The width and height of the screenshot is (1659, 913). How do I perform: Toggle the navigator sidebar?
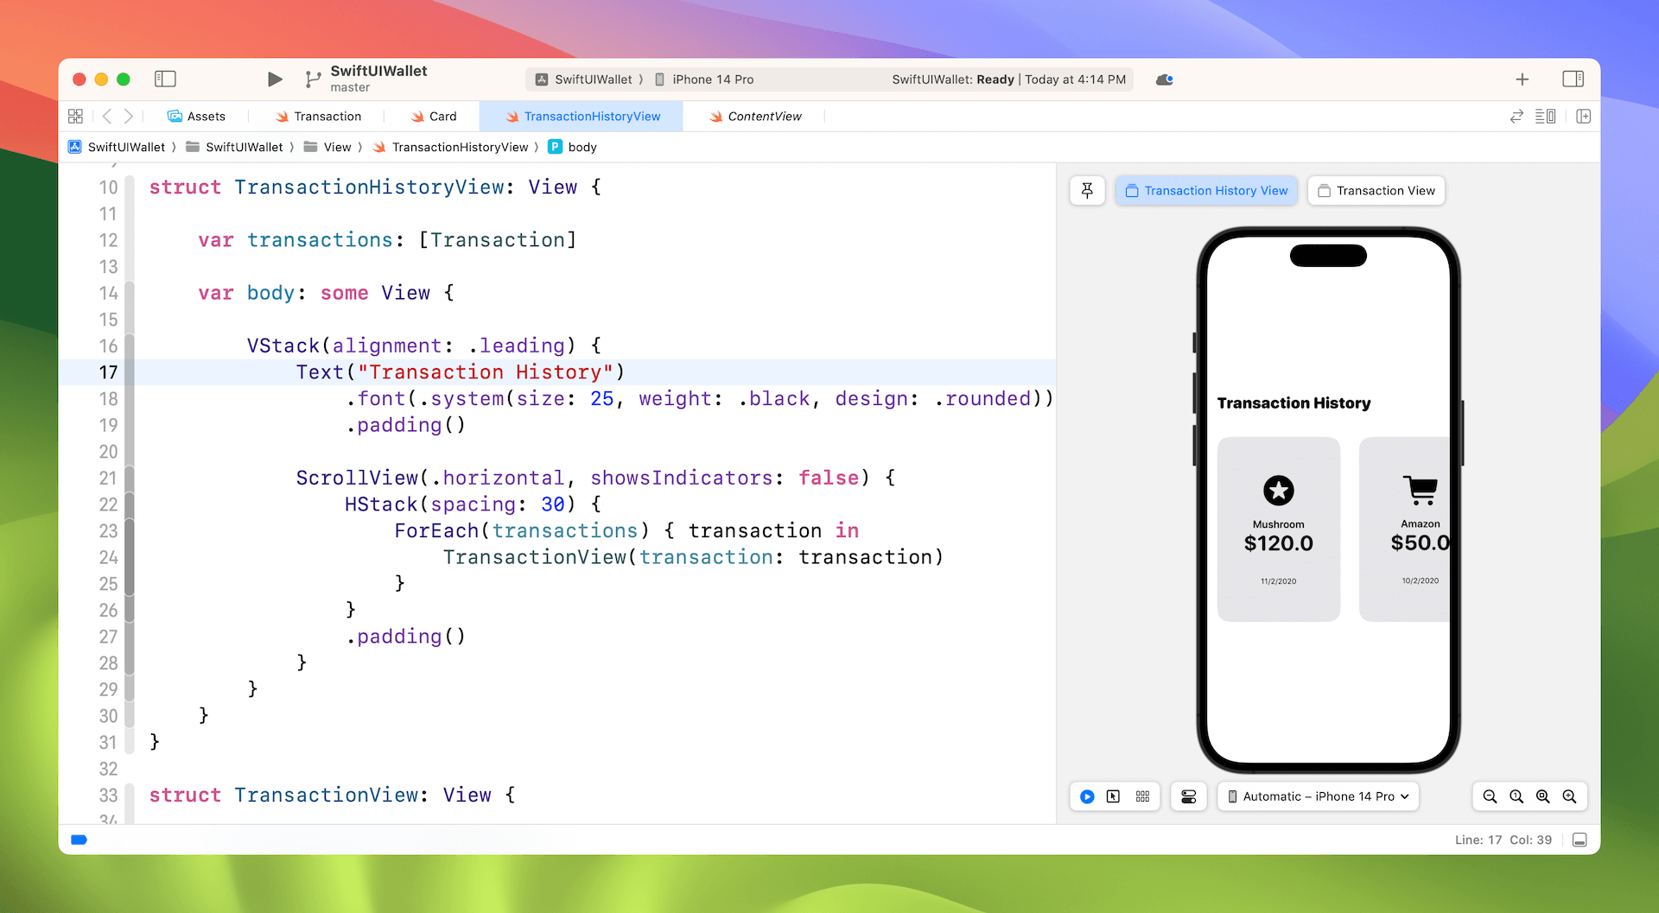[165, 79]
